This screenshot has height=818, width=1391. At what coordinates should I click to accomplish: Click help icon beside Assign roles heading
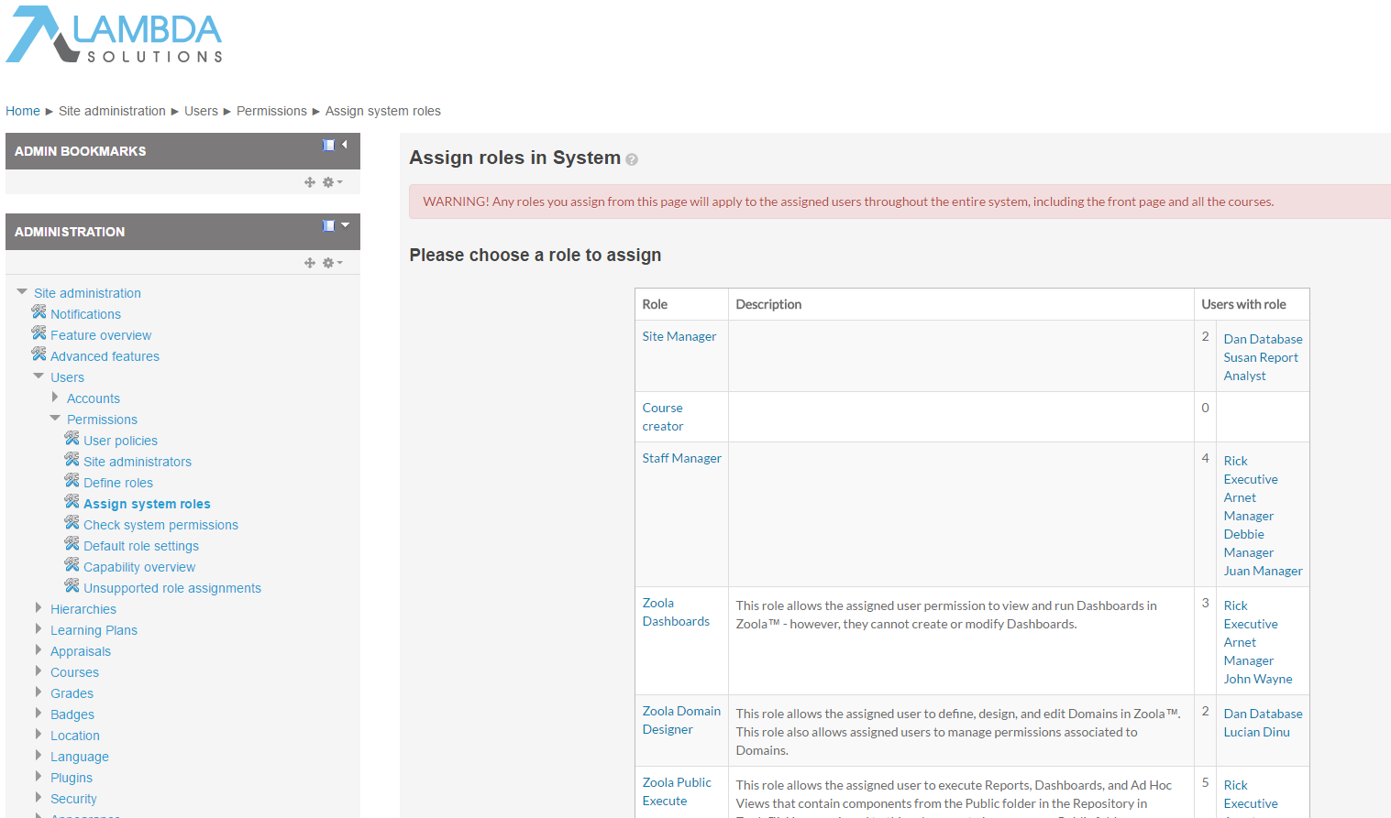coord(632,159)
